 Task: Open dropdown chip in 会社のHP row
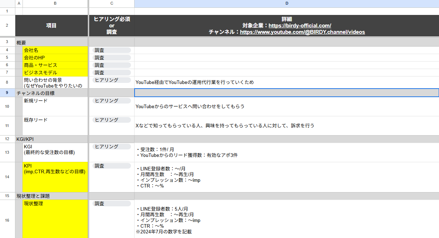click(112, 58)
